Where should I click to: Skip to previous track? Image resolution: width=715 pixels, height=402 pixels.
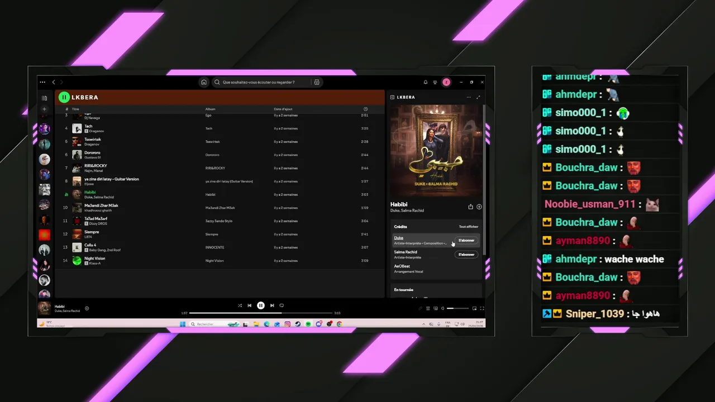pos(250,305)
